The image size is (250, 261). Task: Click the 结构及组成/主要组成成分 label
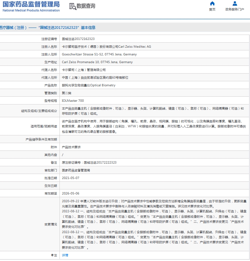[39, 111]
